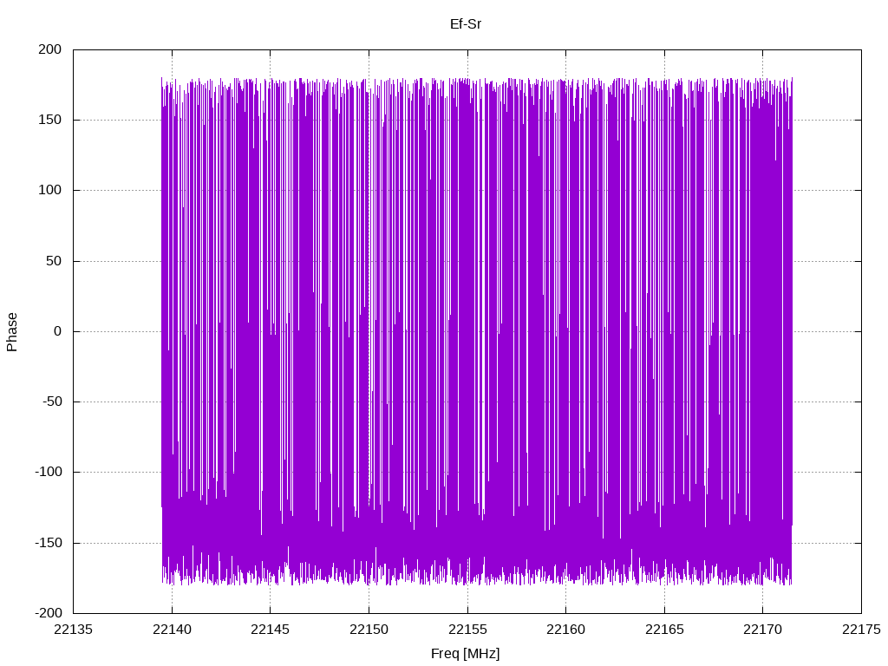
Task: Click the Freq [MHz] x-axis label
Action: click(466, 654)
